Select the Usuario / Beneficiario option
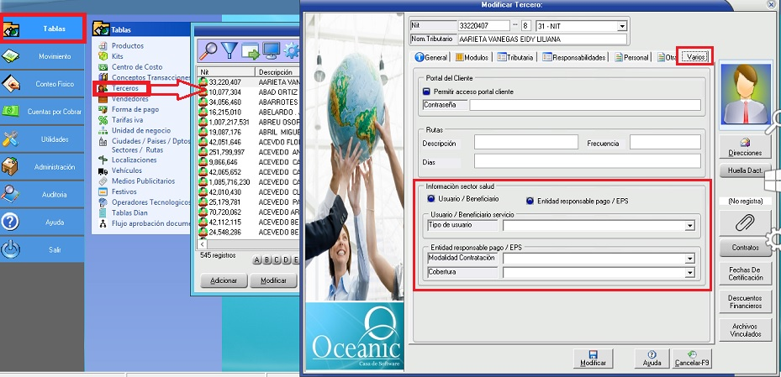 click(x=431, y=199)
